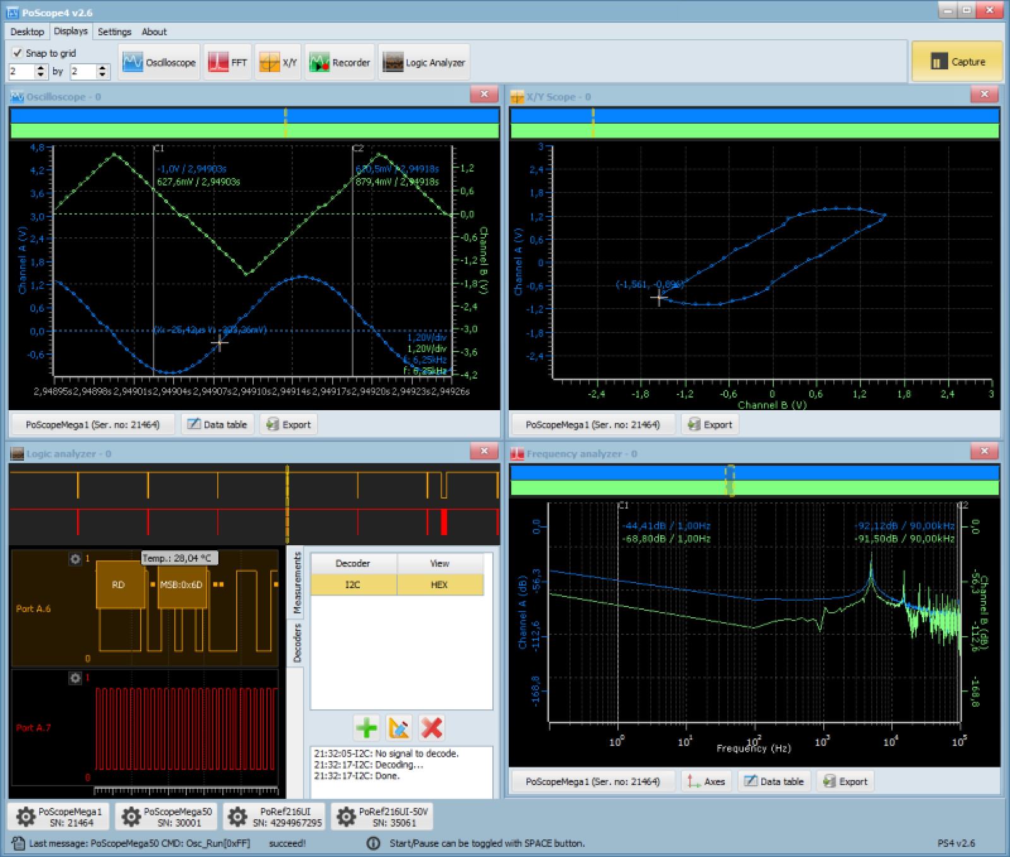Open the oscilloscope Data table

218,424
